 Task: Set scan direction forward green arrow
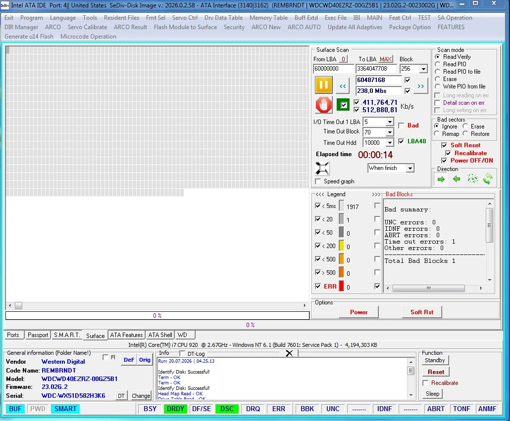441,179
